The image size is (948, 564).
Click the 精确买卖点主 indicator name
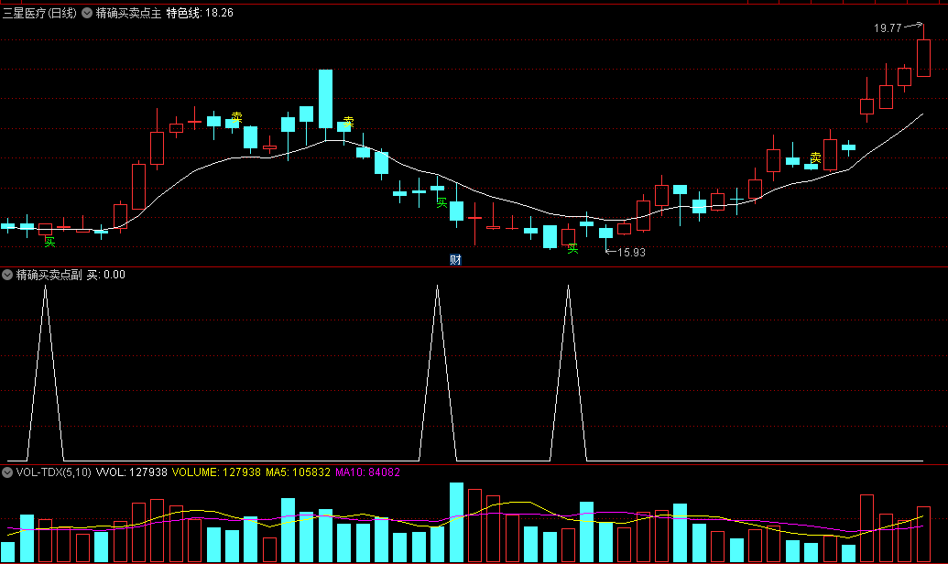128,13
